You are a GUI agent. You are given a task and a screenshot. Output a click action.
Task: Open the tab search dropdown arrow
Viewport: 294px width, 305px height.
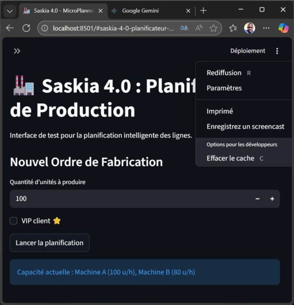pyautogui.click(x=10, y=11)
